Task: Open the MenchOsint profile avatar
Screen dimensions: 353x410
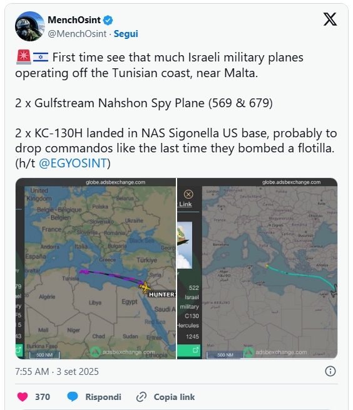Action: tap(30, 26)
